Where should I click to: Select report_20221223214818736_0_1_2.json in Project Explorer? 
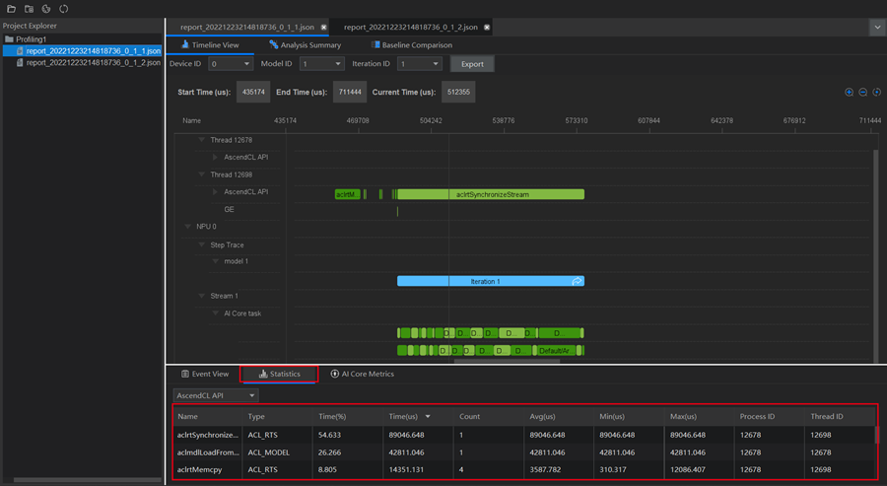point(93,62)
